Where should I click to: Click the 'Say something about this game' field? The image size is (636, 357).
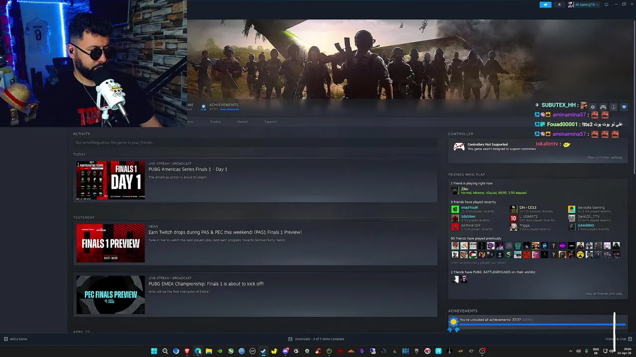tap(255, 143)
